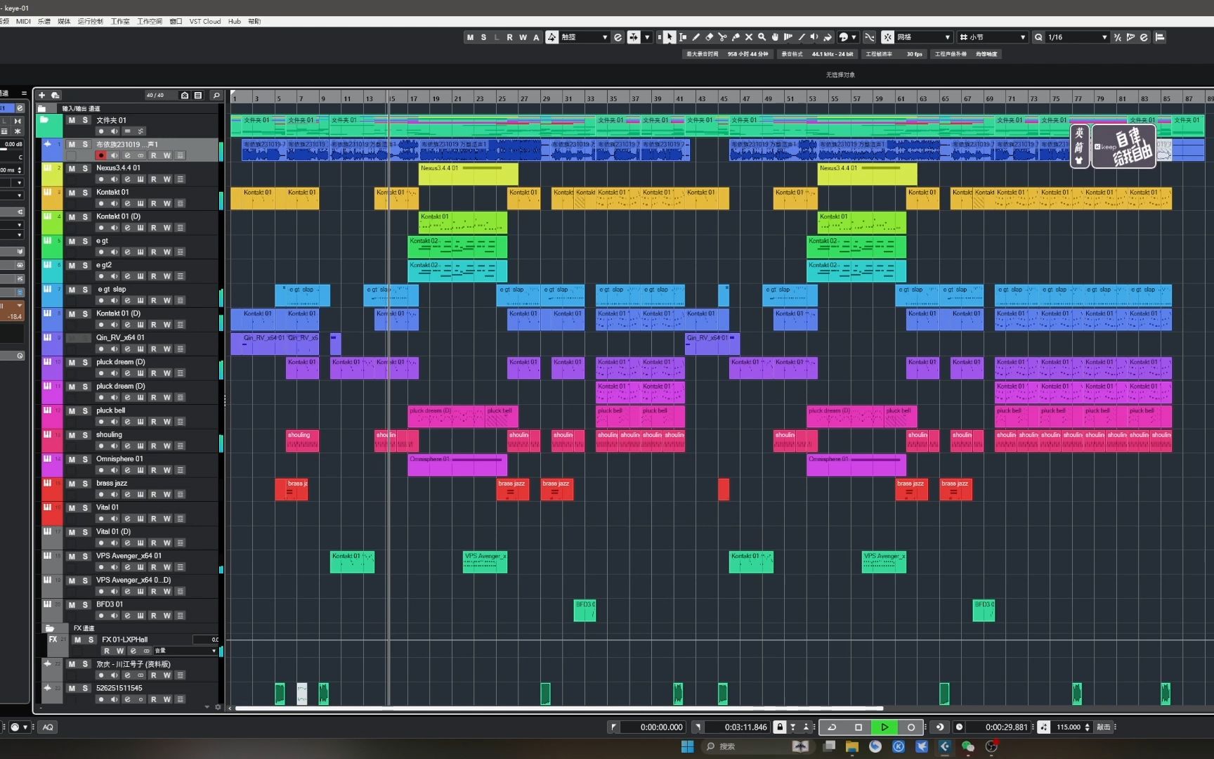Open Windows File Explorer from the taskbar

(851, 746)
